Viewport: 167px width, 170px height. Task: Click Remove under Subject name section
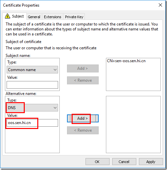(83, 80)
